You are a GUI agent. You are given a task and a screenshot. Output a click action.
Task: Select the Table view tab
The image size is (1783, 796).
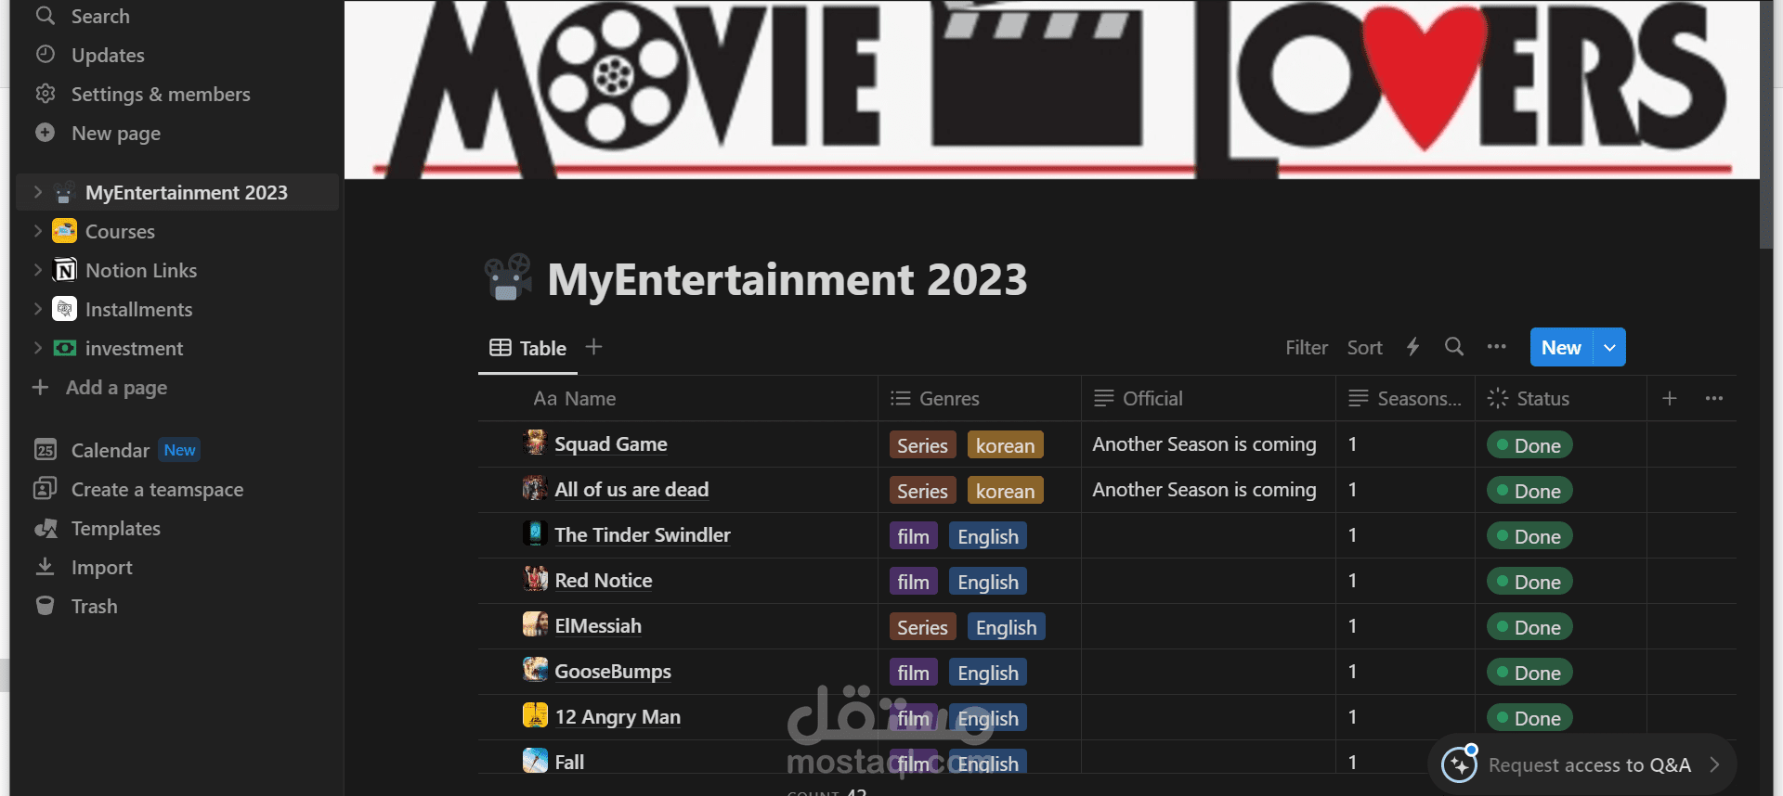click(527, 348)
